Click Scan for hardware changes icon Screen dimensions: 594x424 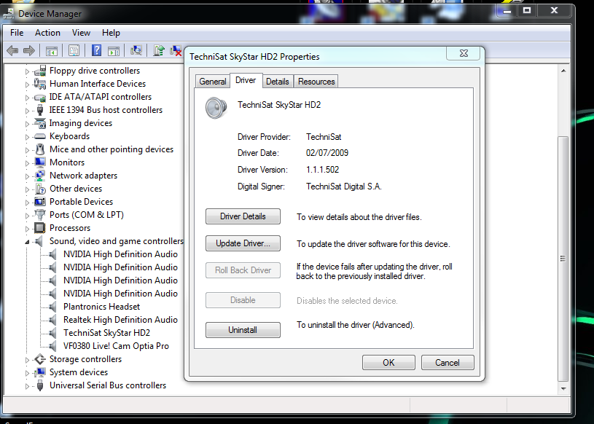[136, 50]
